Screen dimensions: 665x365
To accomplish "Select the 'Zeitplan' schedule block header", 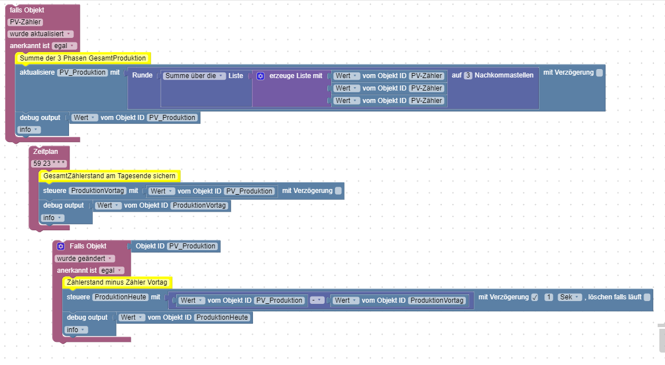I will (46, 152).
